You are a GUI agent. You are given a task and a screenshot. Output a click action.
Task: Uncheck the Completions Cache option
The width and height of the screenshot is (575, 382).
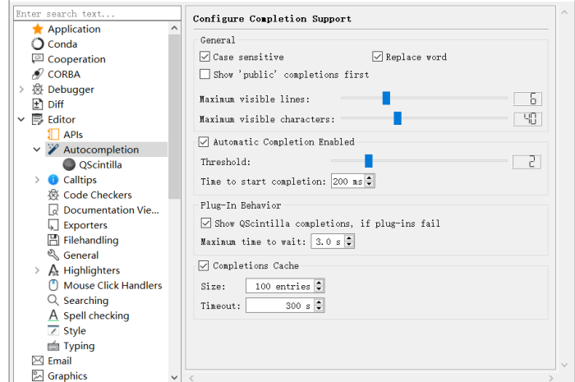point(204,265)
